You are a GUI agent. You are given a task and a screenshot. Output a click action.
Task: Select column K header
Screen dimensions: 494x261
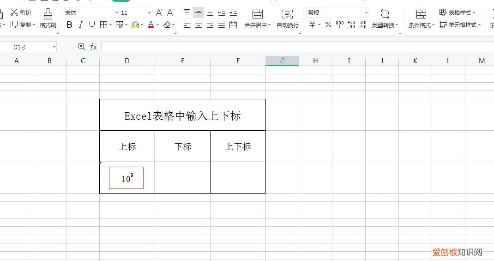tap(415, 61)
